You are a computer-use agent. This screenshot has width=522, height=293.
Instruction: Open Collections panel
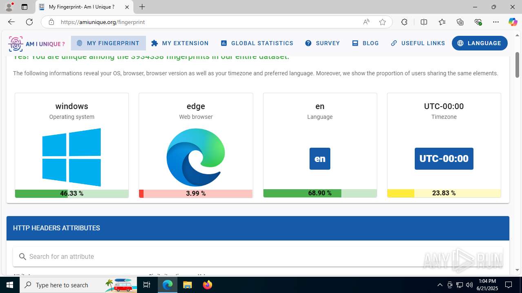pos(460,22)
